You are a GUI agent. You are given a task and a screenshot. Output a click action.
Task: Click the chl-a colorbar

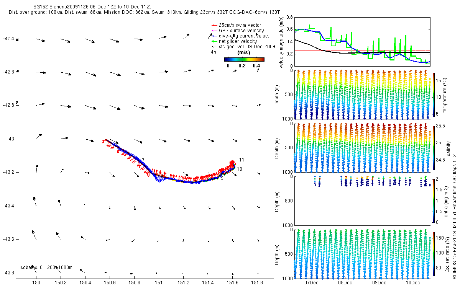point(434,201)
